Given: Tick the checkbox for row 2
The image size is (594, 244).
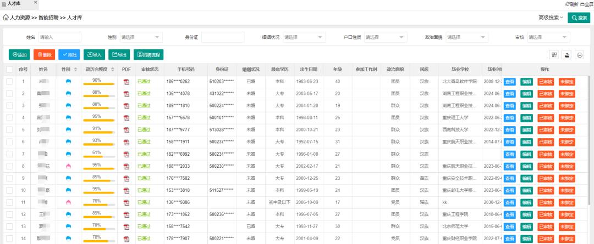Looking at the screenshot, I should pyautogui.click(x=9, y=94).
